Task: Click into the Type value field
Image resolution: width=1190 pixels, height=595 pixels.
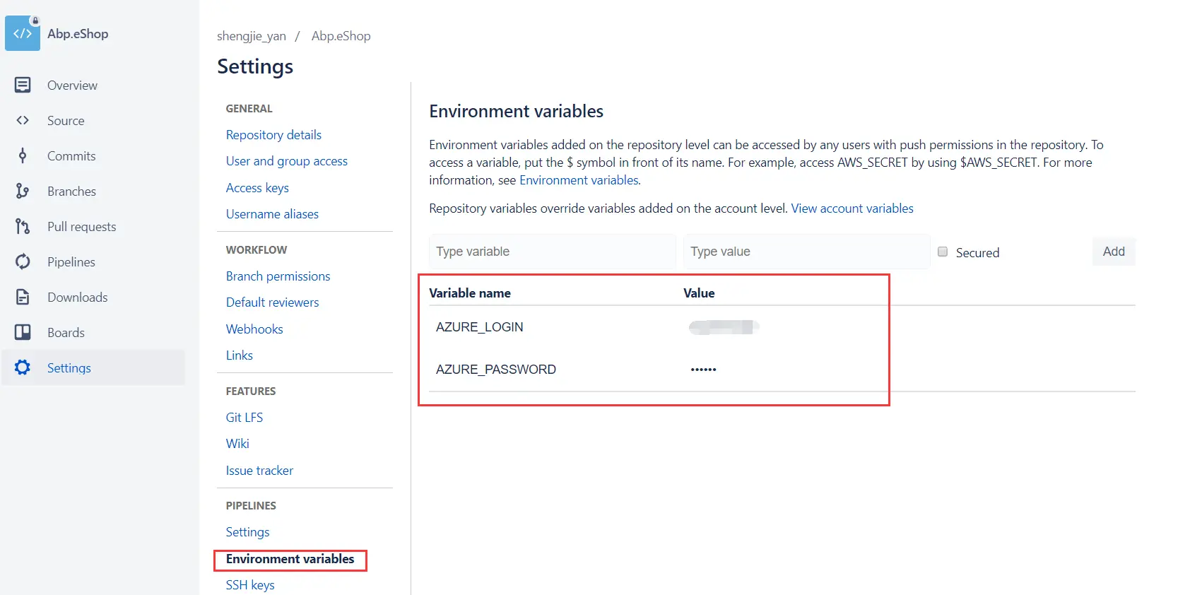Action: [x=806, y=252]
